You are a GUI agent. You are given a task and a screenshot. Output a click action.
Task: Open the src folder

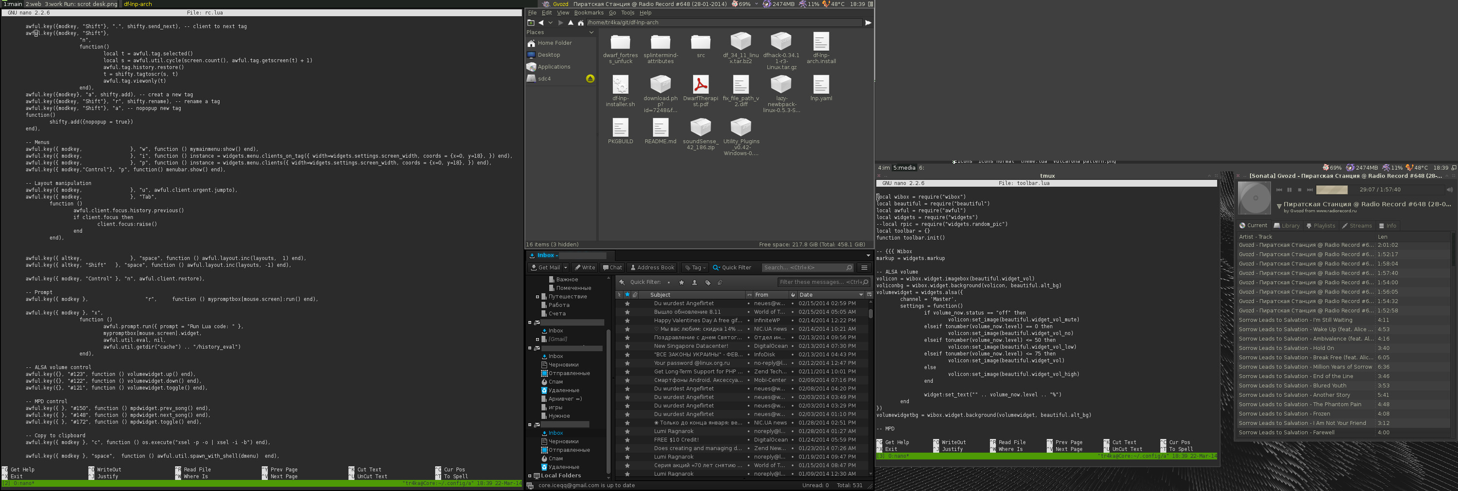701,46
